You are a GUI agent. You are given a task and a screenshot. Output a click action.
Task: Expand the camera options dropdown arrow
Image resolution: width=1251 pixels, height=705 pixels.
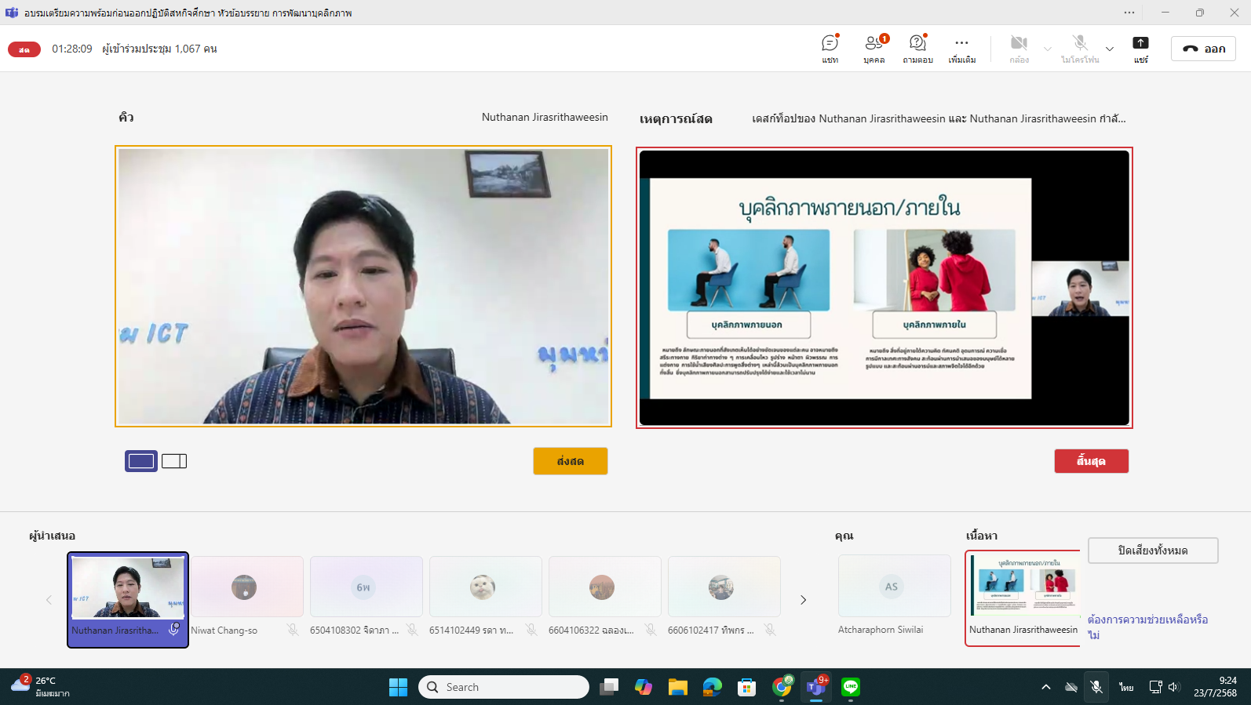(x=1048, y=49)
